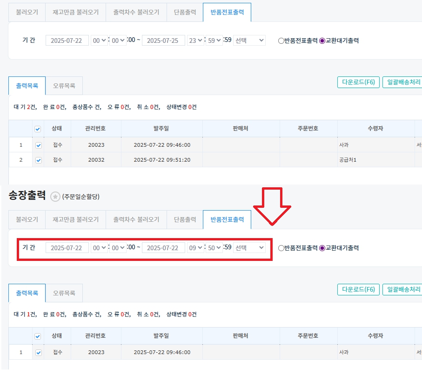Switch to 재고만큼 불러오기 tab in the upper panel
The width and height of the screenshot is (422, 376).
pos(75,13)
